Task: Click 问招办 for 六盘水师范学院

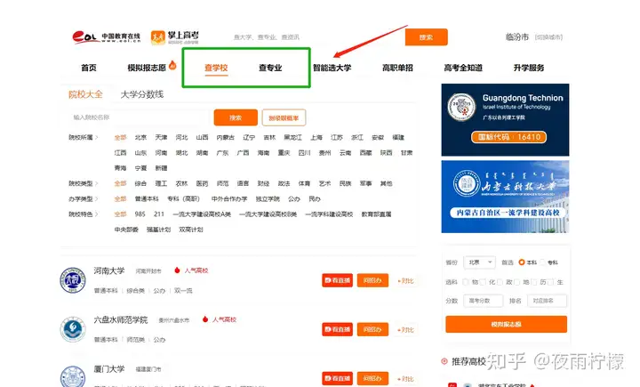Action: [372, 329]
